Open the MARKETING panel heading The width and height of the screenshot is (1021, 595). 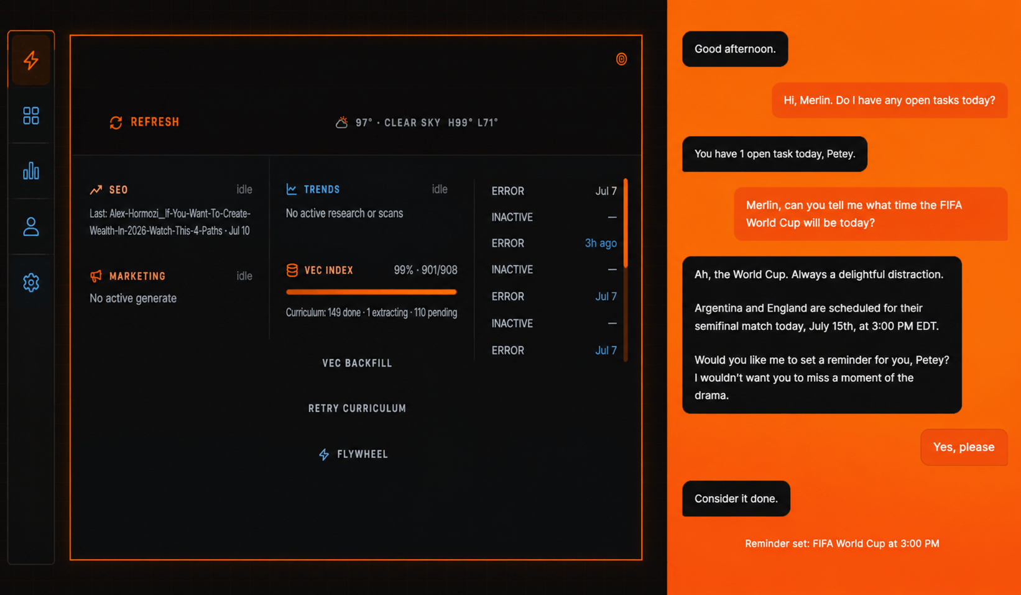137,276
